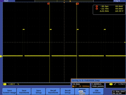Click the Save Screen Image button
126x95 pixels.
[x=9, y=92]
